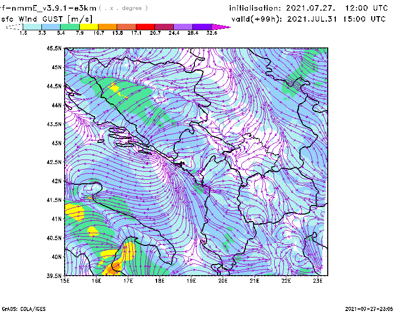Click the '40.5N' latitude label
The image size is (404, 312).
54,238
